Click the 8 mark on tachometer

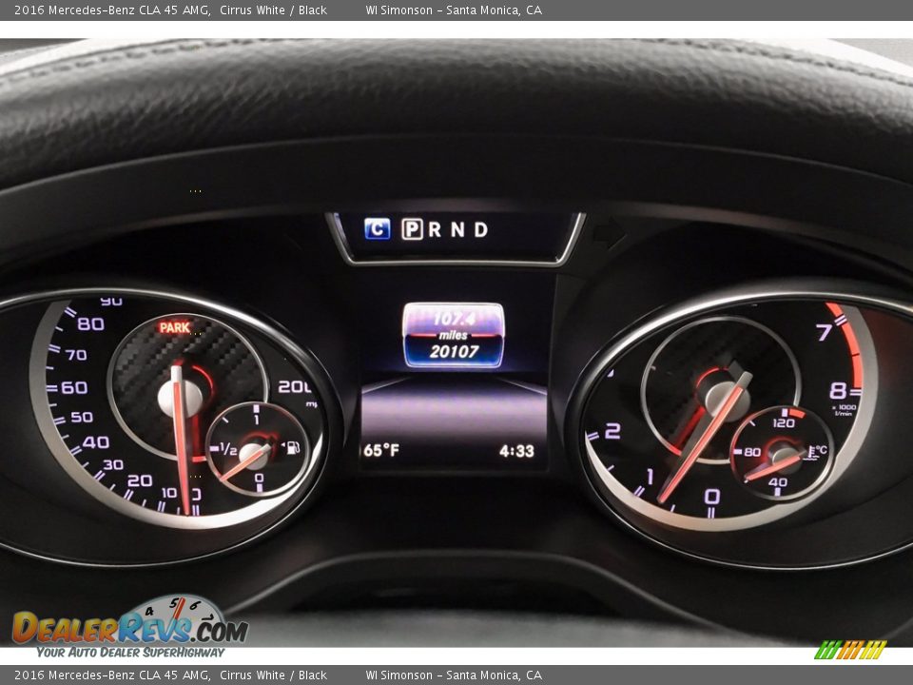[x=838, y=390]
